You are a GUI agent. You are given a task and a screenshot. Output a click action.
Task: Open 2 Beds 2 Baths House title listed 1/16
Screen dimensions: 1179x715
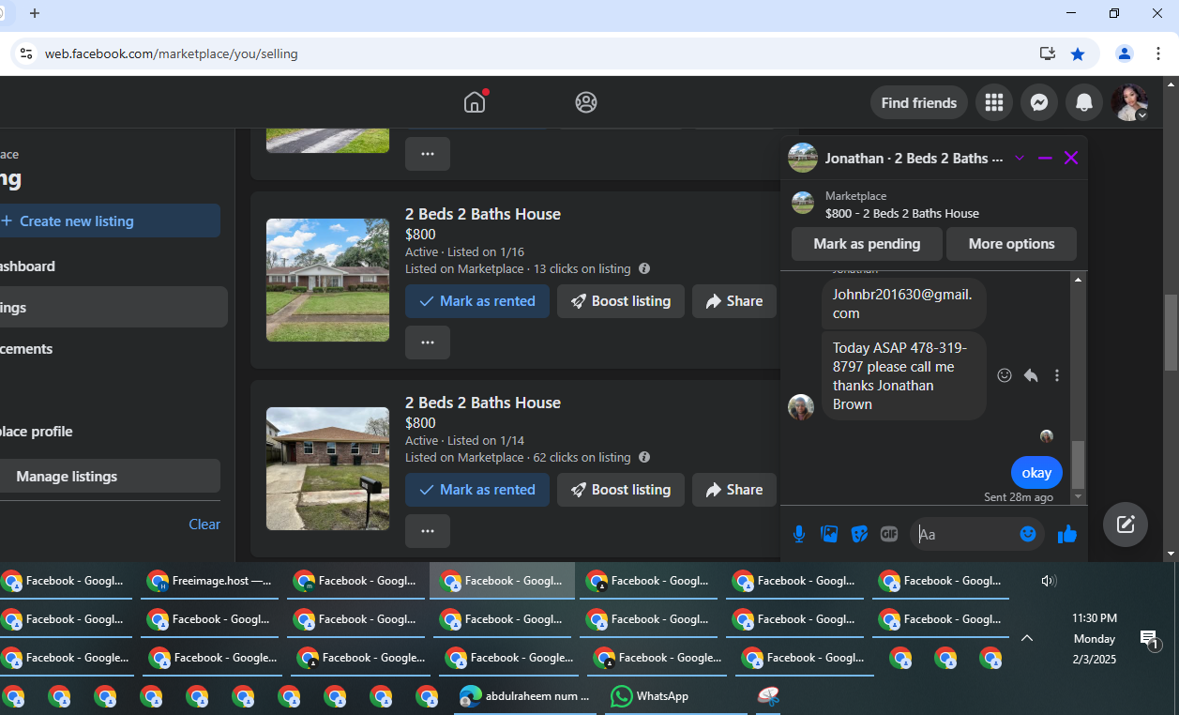[x=483, y=214]
